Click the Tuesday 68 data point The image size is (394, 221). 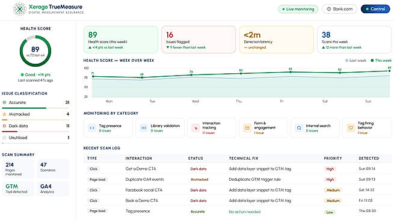142,77
